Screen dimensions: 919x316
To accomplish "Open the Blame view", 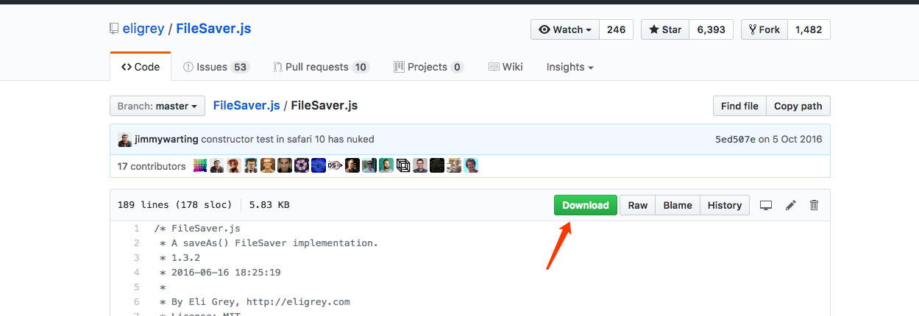I will [x=678, y=205].
